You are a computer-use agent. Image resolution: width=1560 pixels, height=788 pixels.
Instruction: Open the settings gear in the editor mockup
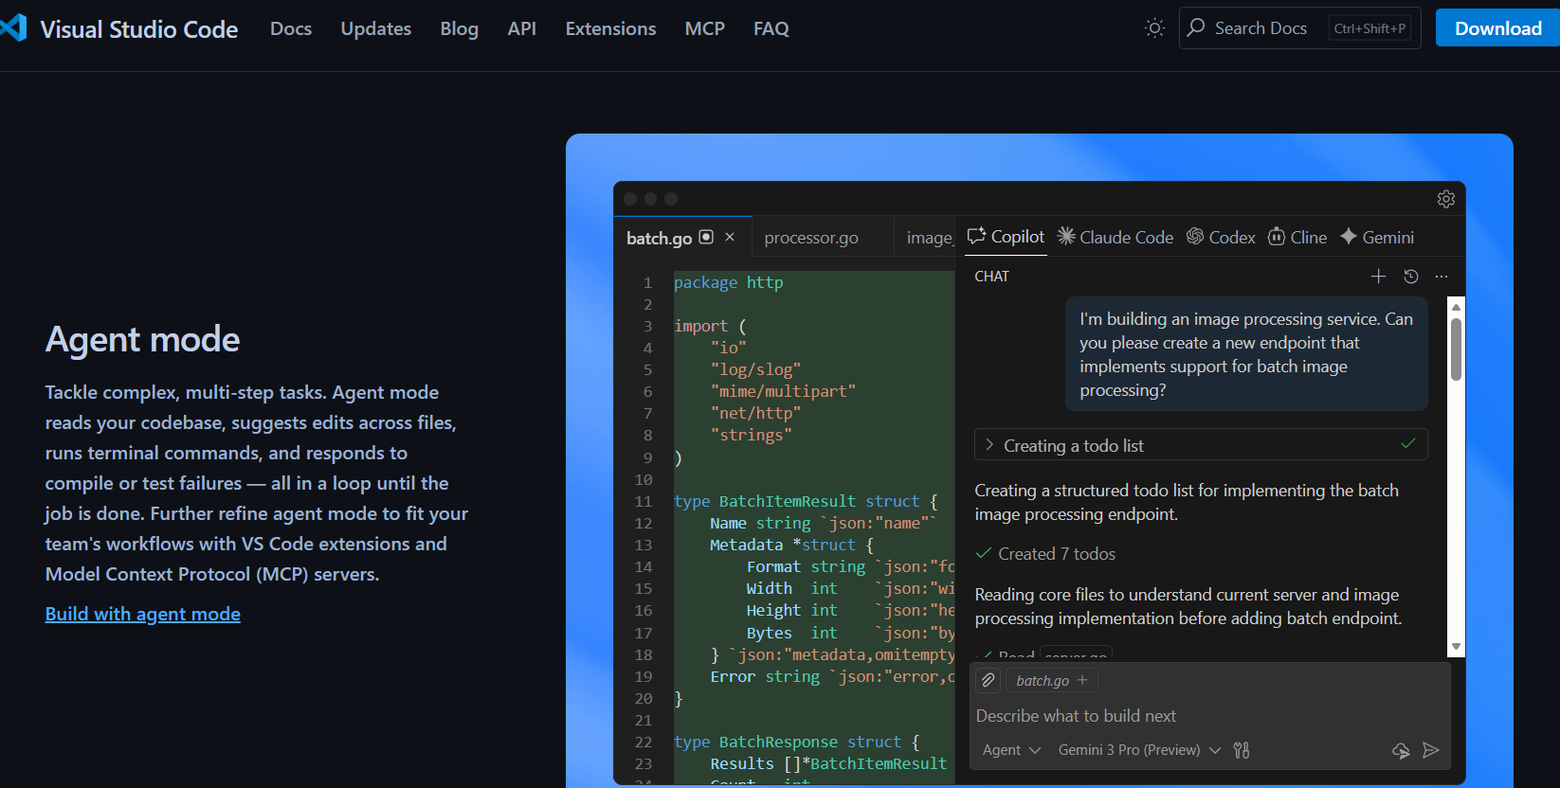click(x=1445, y=199)
